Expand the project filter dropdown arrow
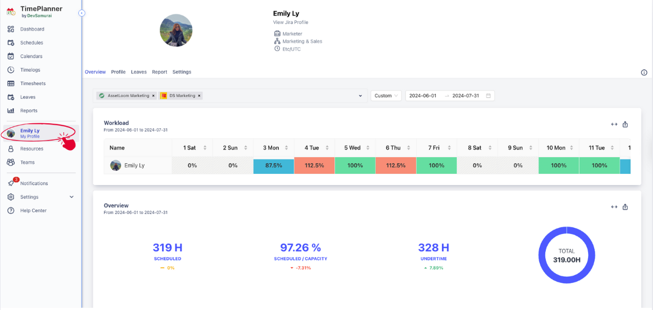 coord(361,96)
